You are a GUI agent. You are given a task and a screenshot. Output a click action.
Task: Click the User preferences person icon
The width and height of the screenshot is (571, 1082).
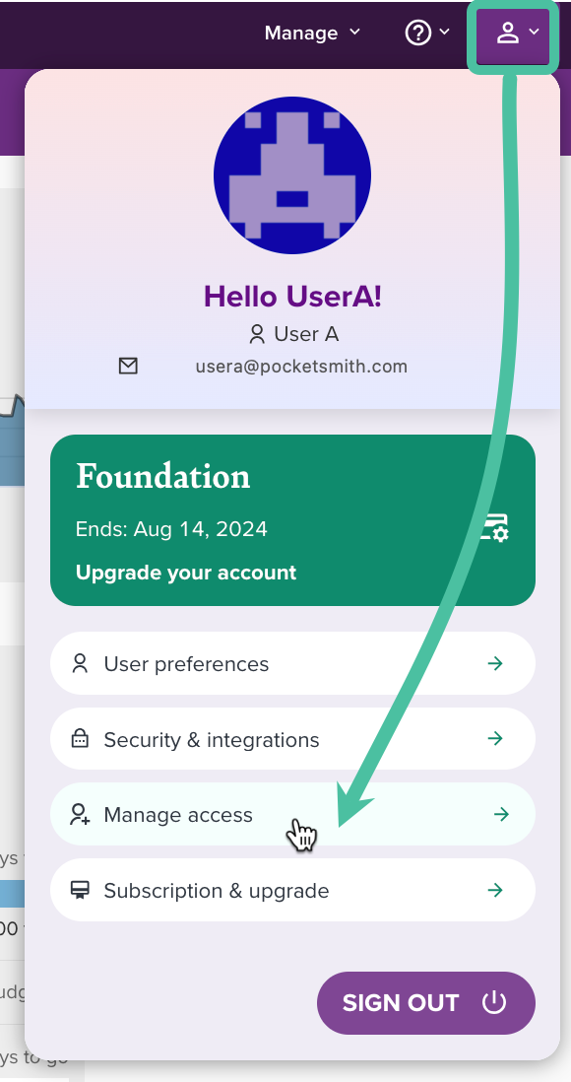(x=80, y=664)
